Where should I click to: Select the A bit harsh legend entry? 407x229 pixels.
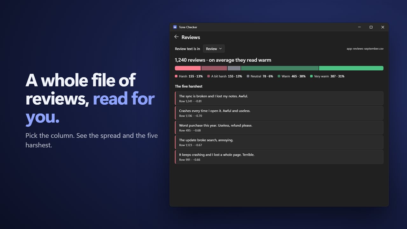225,76
